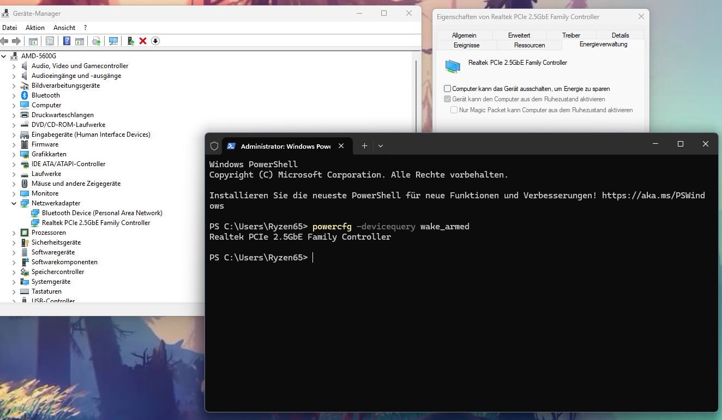
Task: Click 'wake_armed' text in the PowerShell command
Action: [x=444, y=227]
